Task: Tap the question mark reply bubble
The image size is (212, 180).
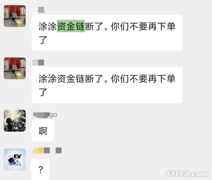Action: pyautogui.click(x=40, y=169)
